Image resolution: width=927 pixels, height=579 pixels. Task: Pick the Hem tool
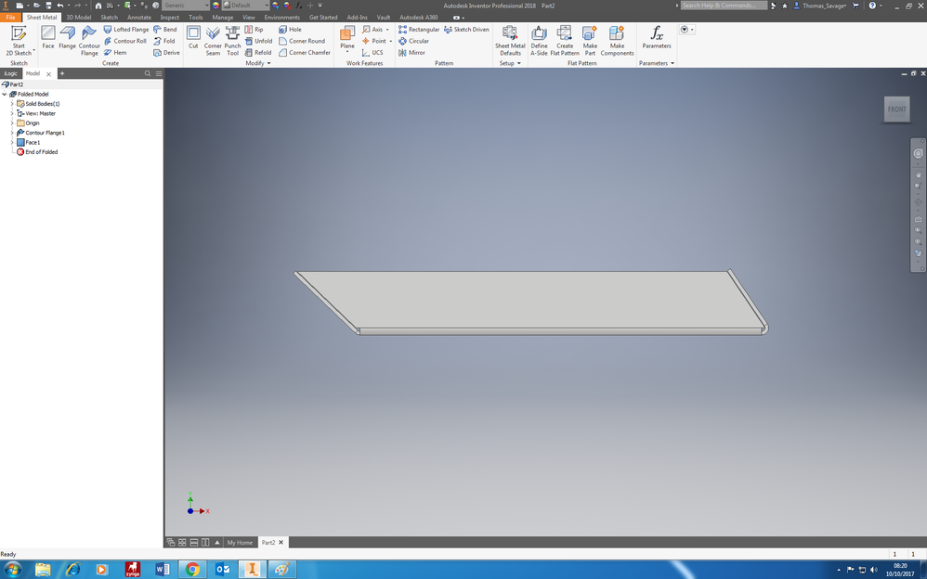pos(115,53)
